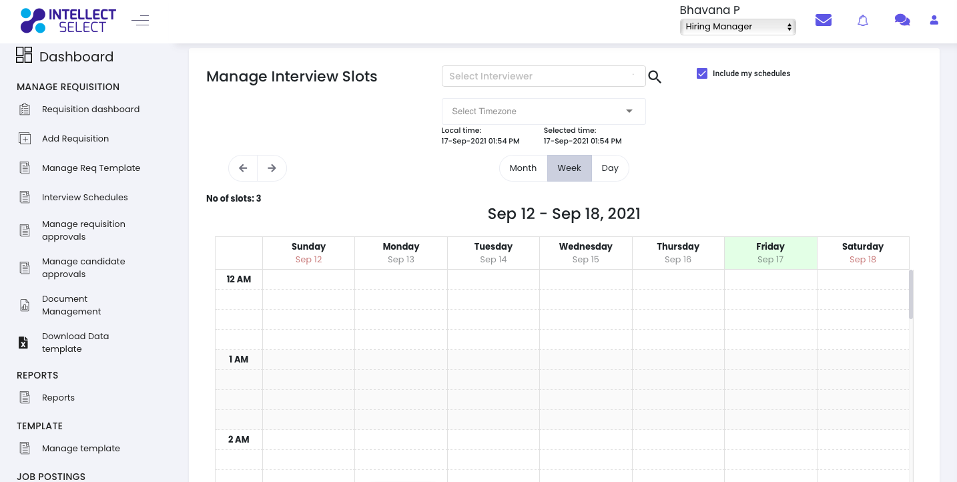Viewport: 957px width, 482px height.
Task: Click the Download Data template Excel icon
Action: 23,343
